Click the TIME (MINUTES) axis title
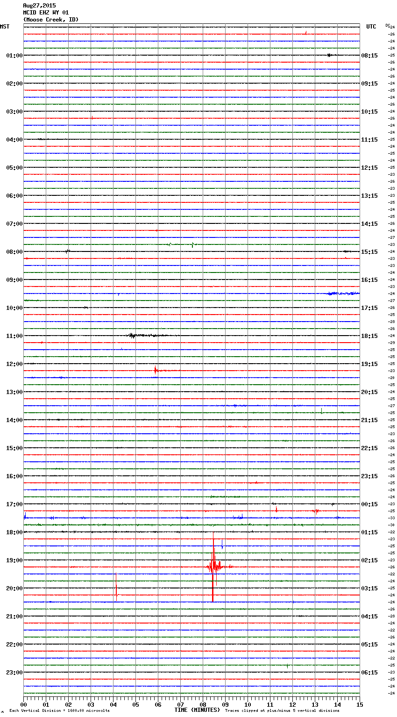The width and height of the screenshot is (397, 717). pyautogui.click(x=197, y=710)
